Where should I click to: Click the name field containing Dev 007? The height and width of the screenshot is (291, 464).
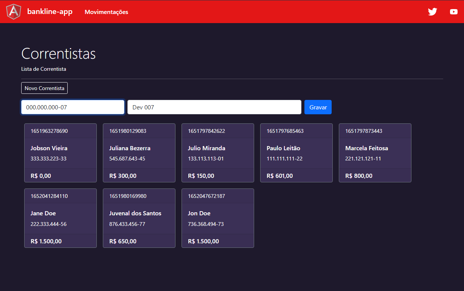[214, 107]
